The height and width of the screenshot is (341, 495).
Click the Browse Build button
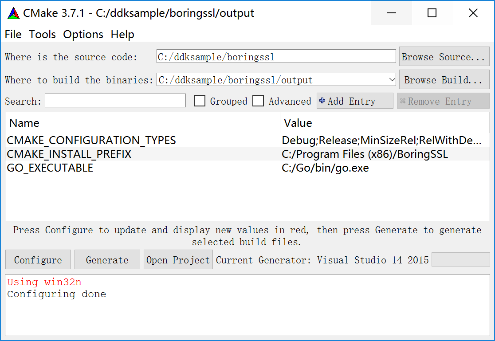coord(444,79)
